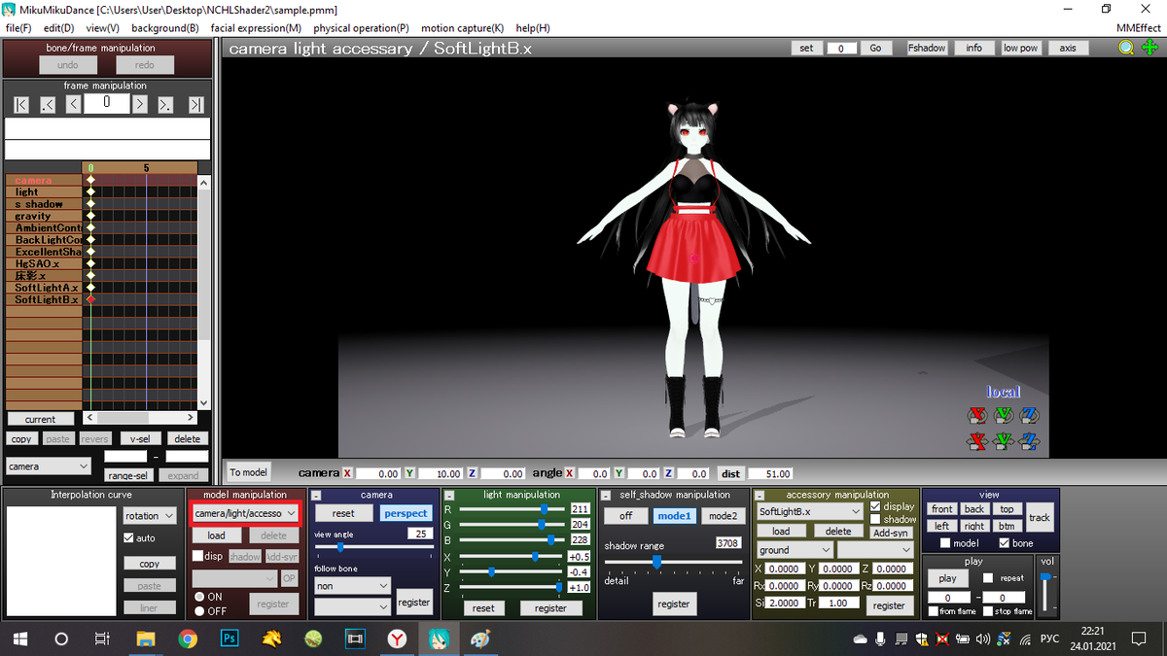Click the magnifier zoom icon at viewport corner

pos(1125,48)
